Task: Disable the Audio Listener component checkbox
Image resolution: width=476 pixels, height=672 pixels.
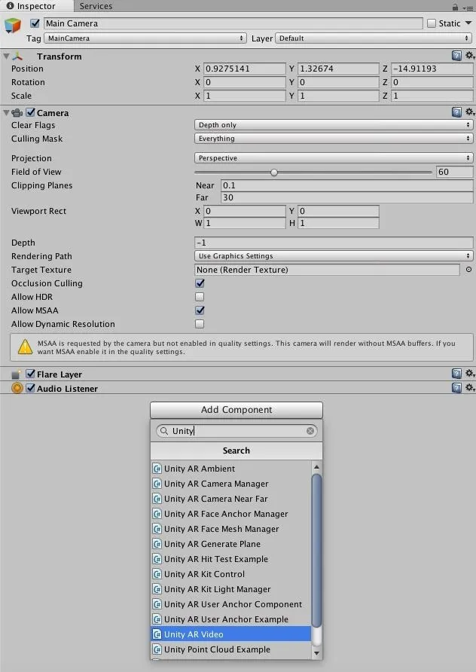Action: pyautogui.click(x=30, y=388)
